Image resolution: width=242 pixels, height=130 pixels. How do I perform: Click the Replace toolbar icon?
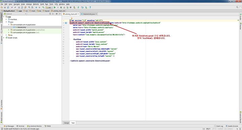tap(32, 7)
